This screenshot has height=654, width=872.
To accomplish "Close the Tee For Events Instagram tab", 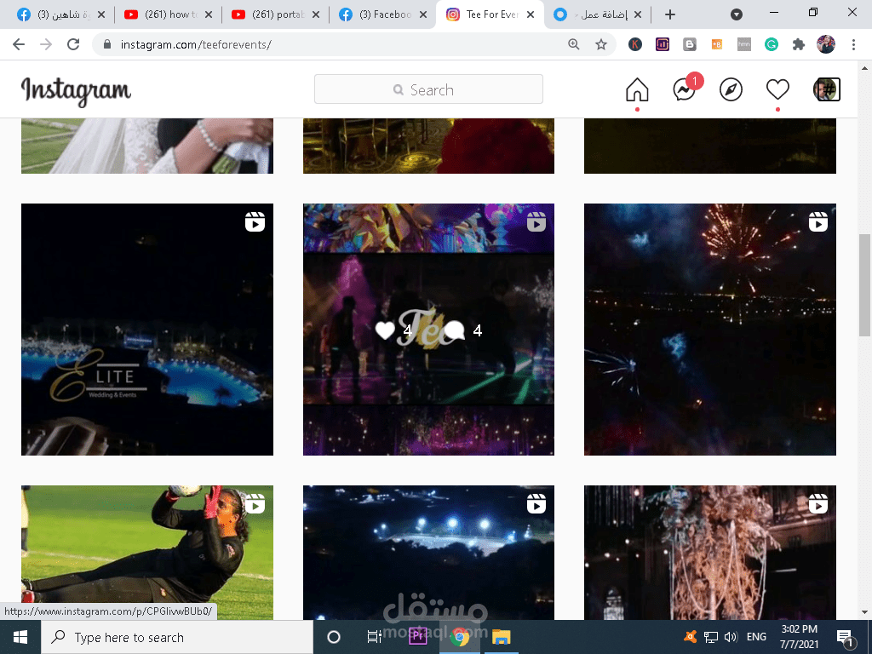I will click(531, 14).
